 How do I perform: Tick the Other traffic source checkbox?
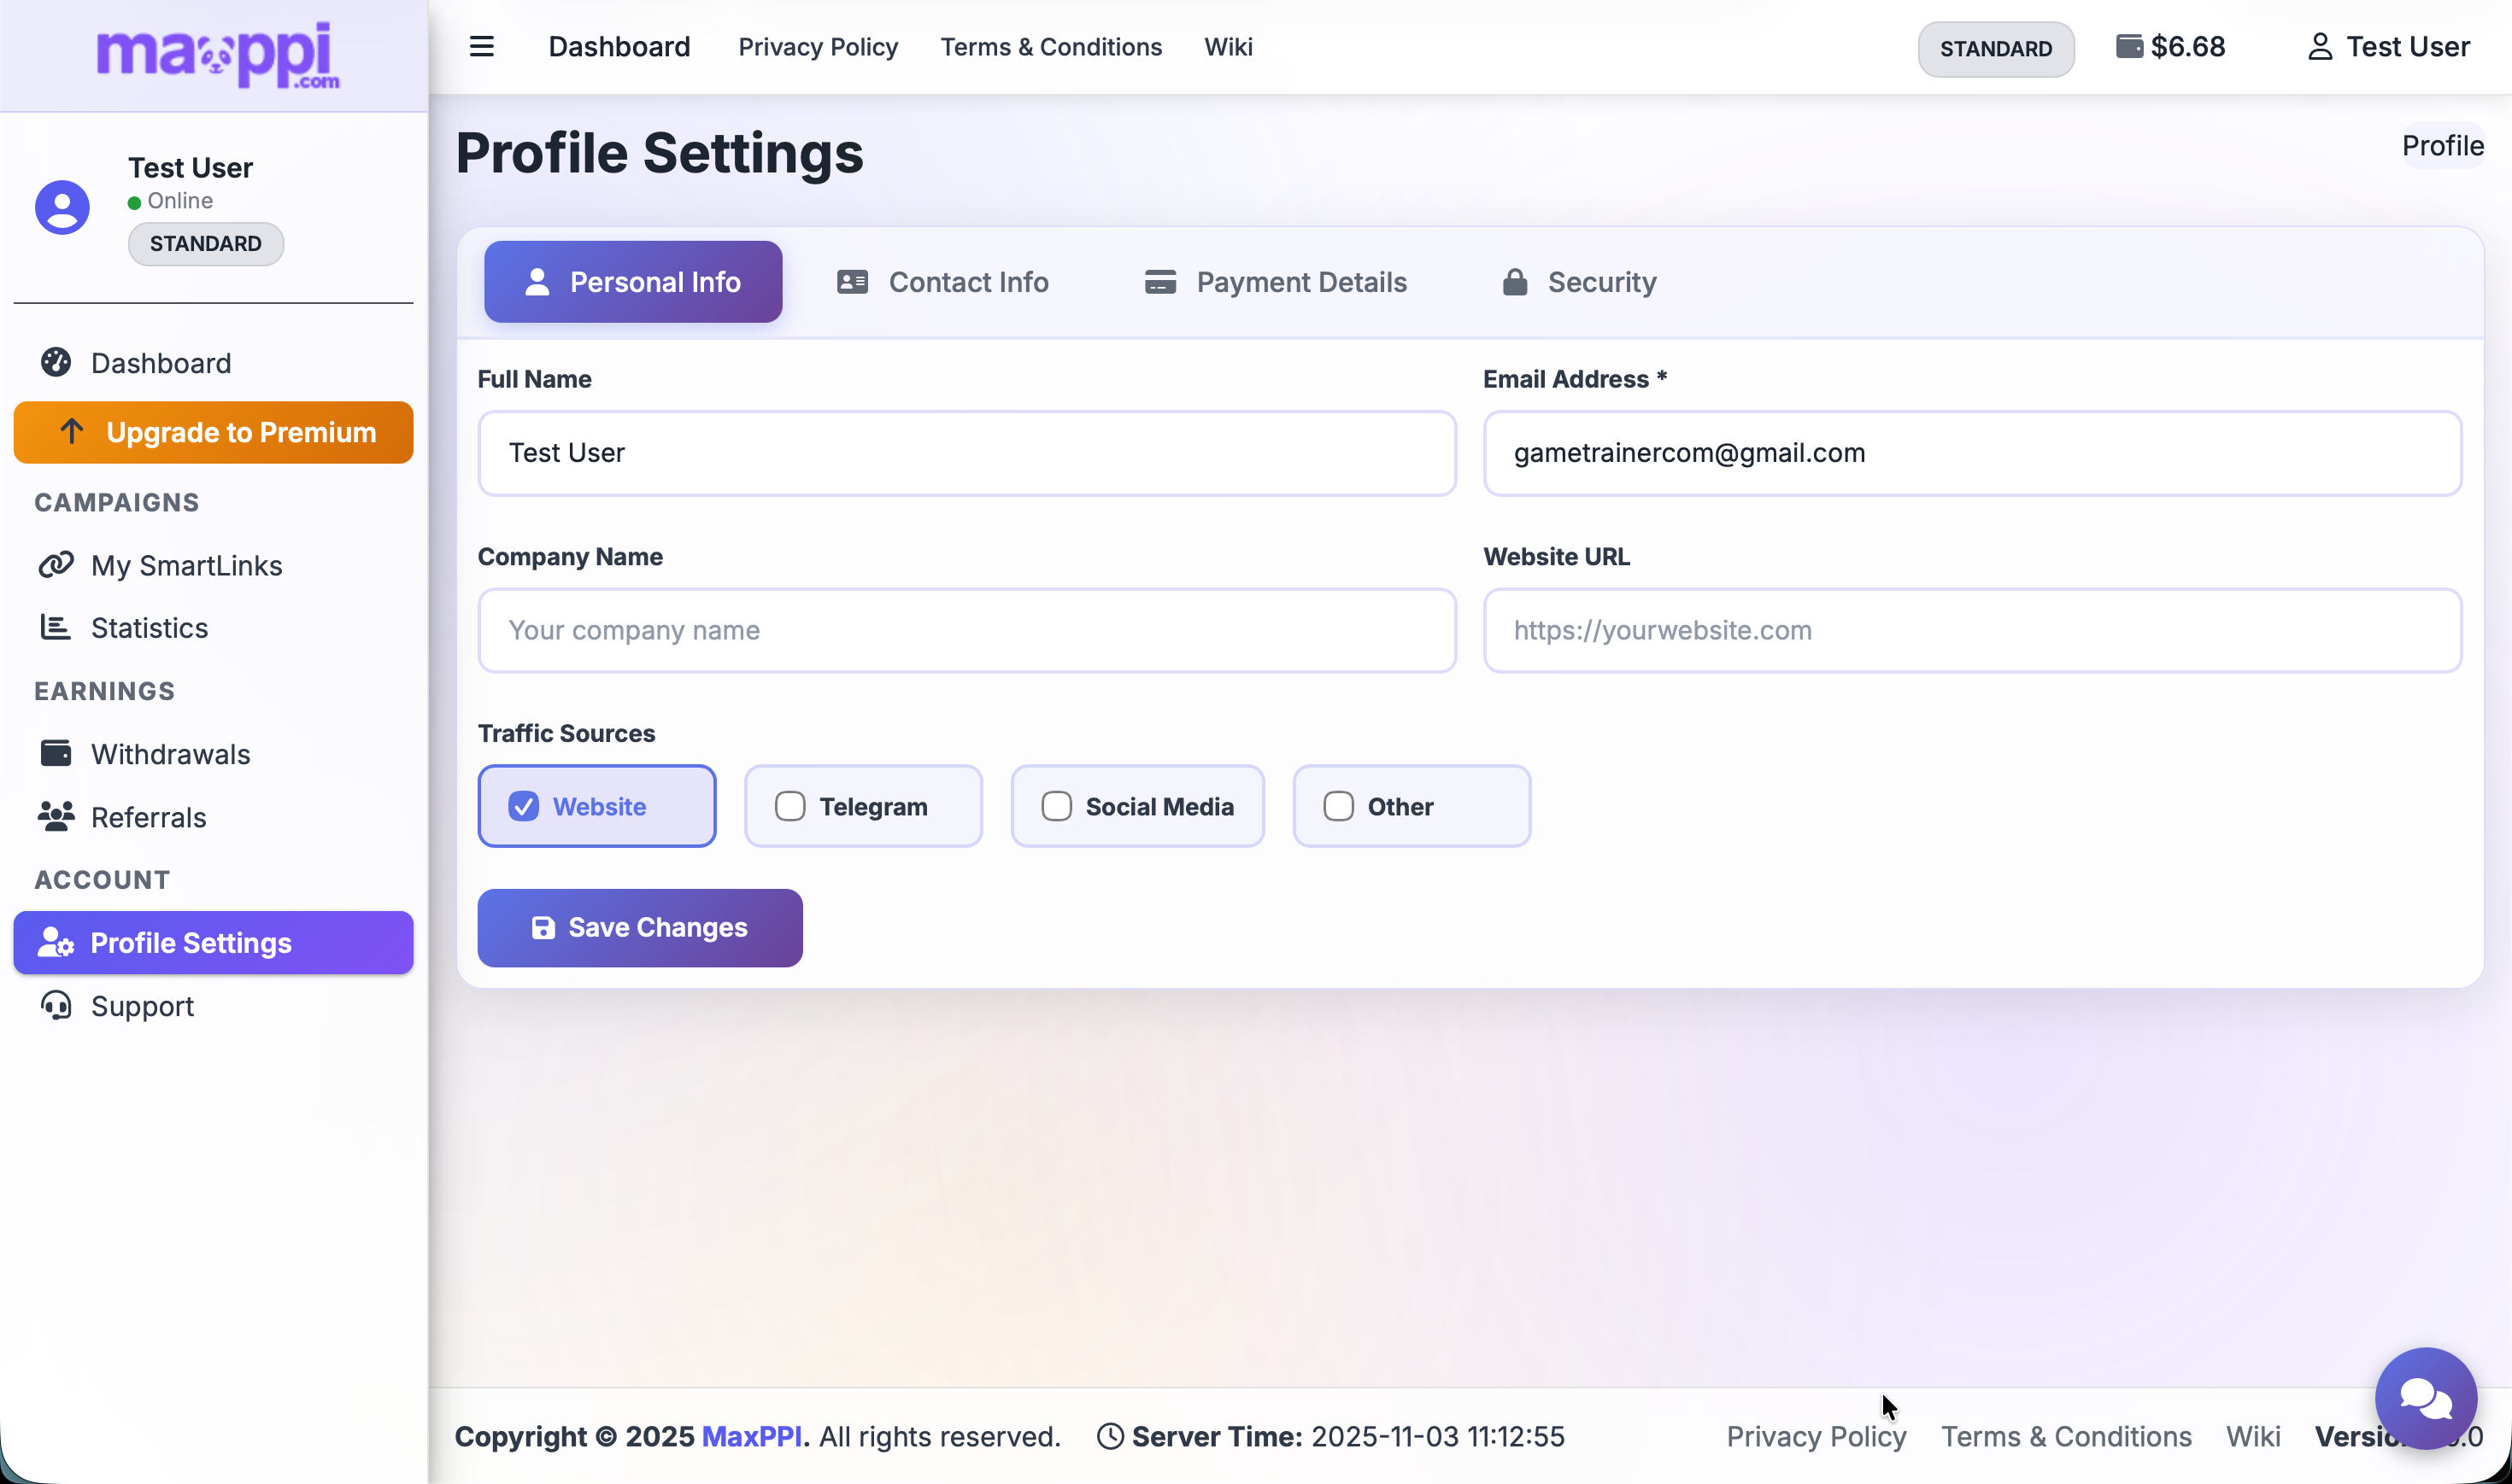pyautogui.click(x=1337, y=806)
